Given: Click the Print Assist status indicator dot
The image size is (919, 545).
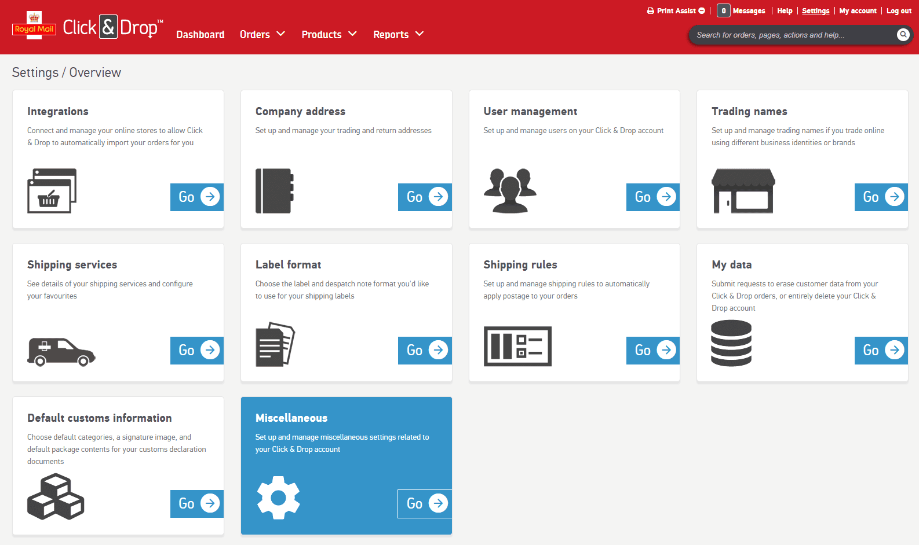Looking at the screenshot, I should click(702, 11).
